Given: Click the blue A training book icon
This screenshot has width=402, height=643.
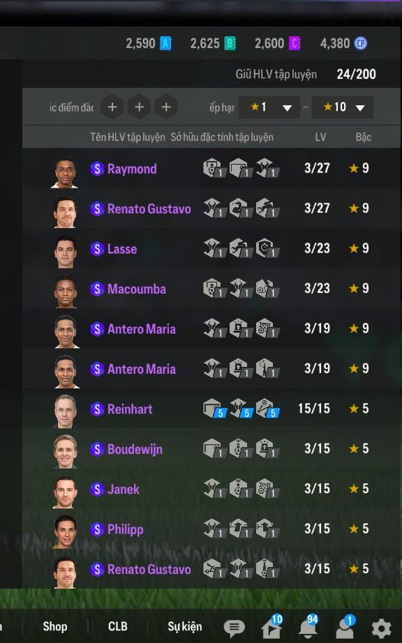Looking at the screenshot, I should 165,43.
